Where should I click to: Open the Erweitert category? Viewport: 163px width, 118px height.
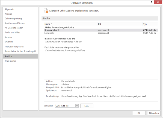click(9, 42)
